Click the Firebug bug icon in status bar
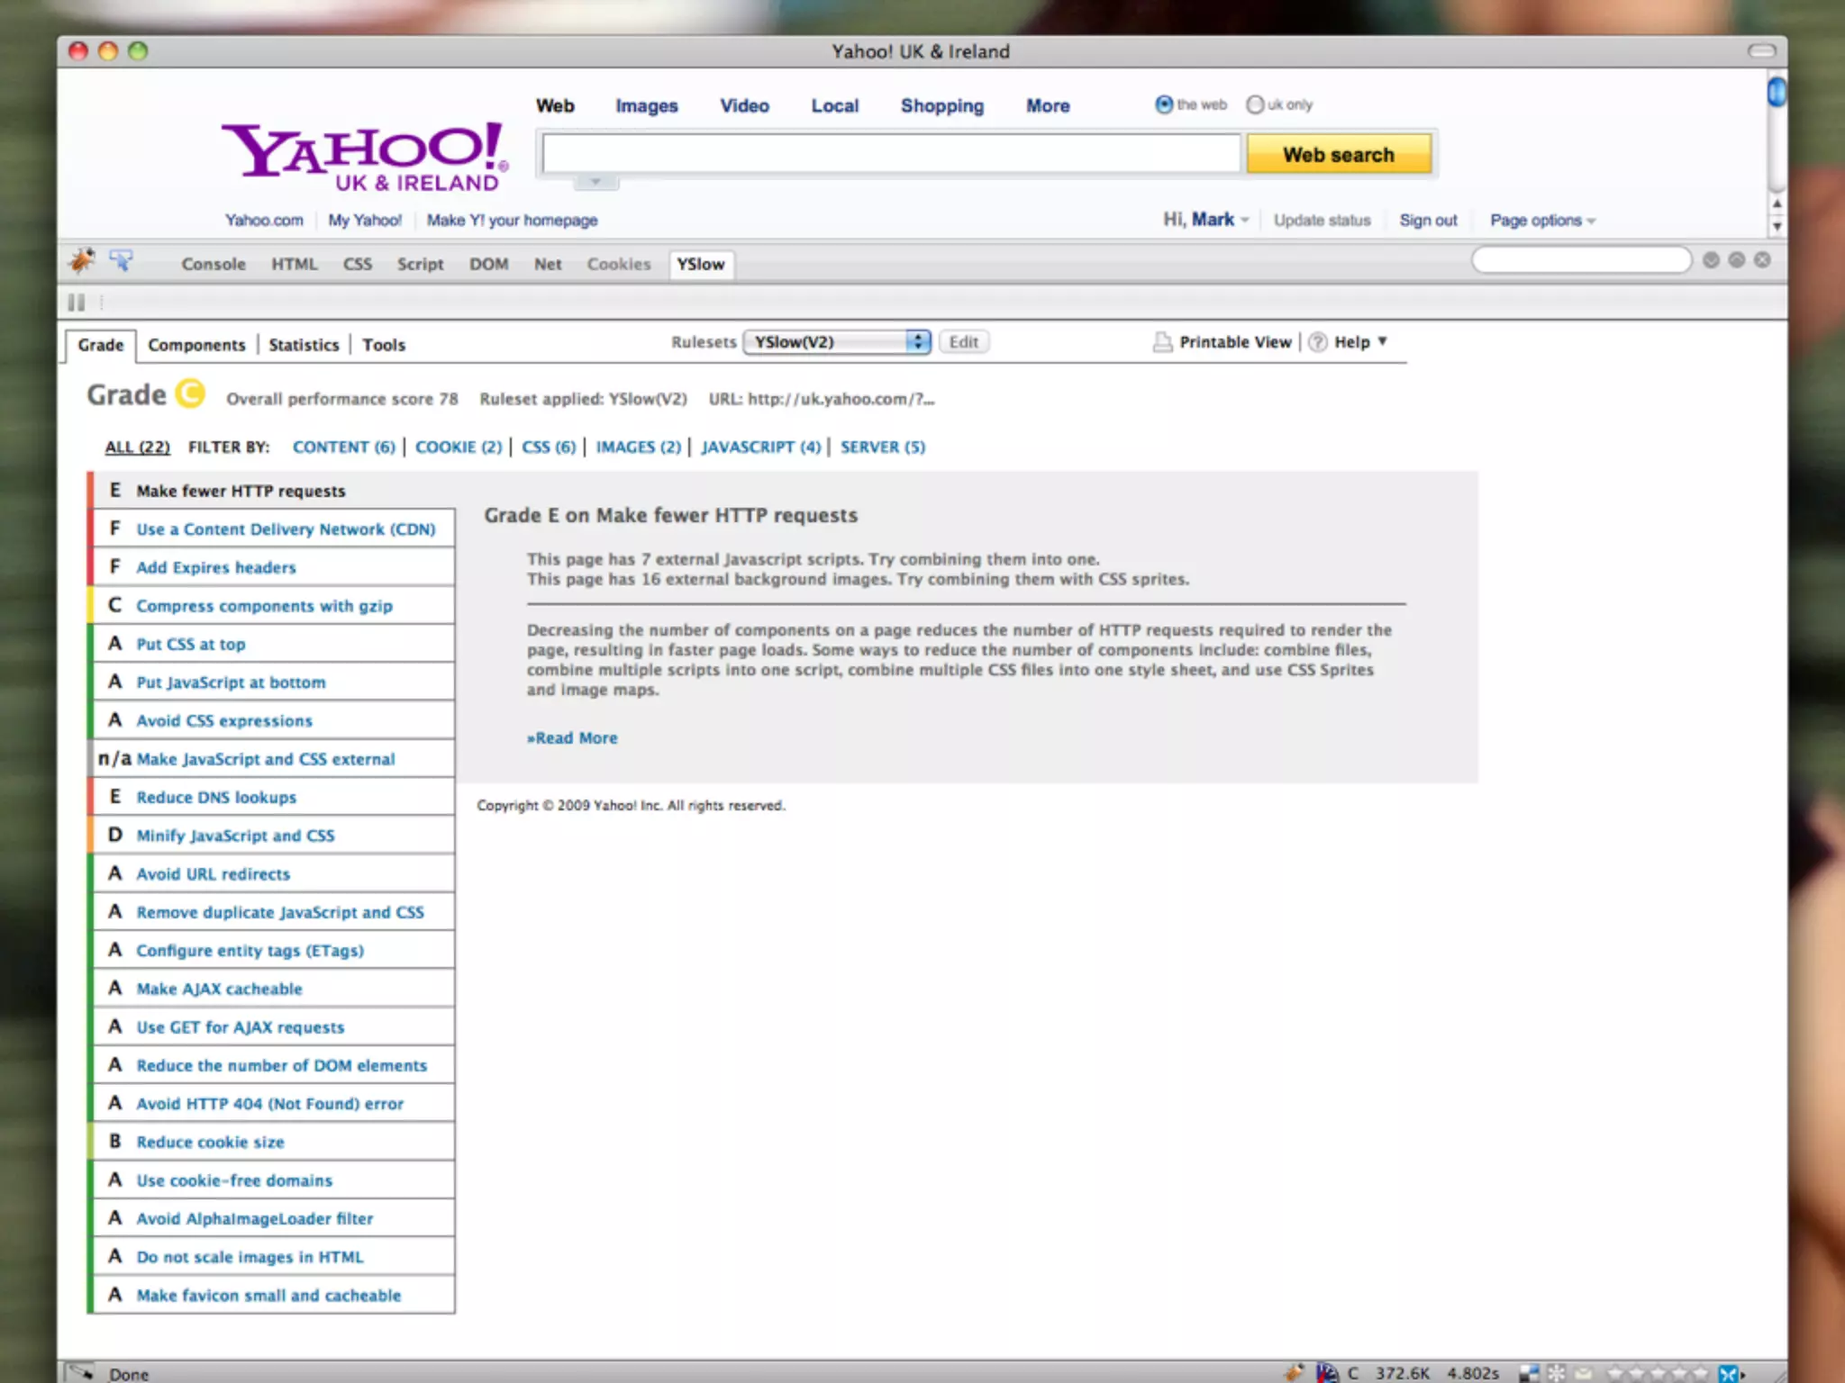 [x=1294, y=1372]
